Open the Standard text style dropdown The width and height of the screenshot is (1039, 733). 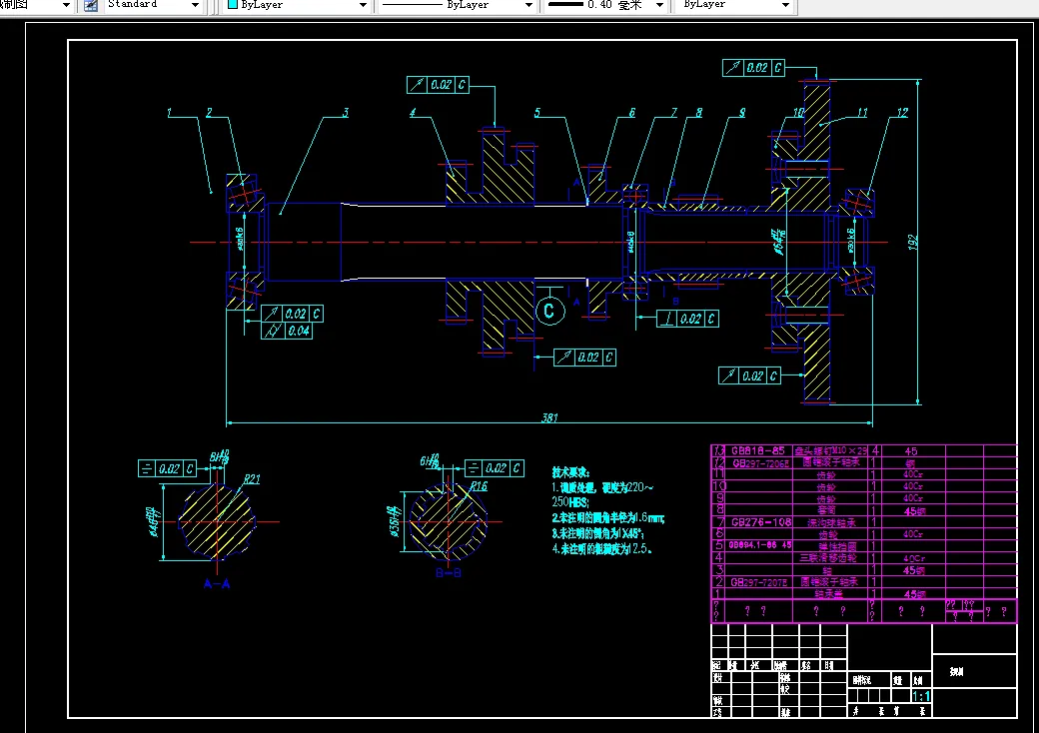pyautogui.click(x=195, y=5)
